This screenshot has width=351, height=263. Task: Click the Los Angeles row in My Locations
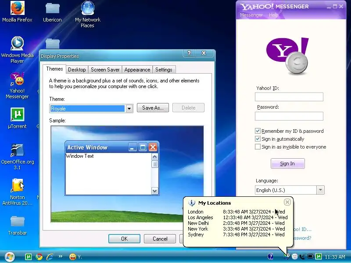(x=237, y=217)
